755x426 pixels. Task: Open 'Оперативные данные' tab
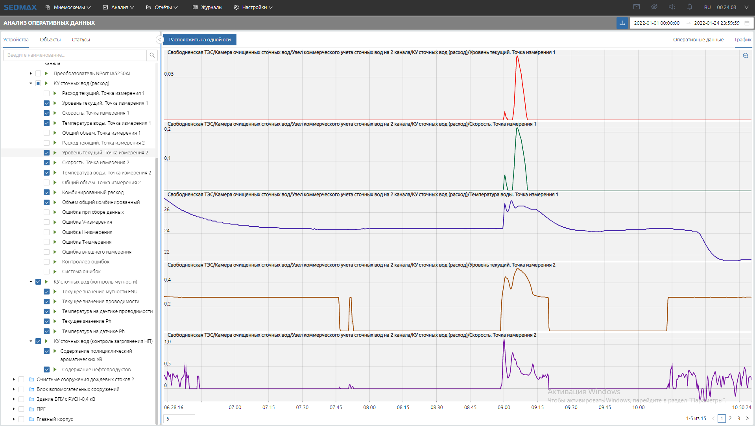tap(698, 40)
